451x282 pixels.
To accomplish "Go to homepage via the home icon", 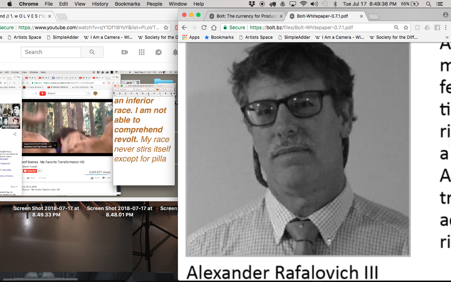I will coord(214,27).
